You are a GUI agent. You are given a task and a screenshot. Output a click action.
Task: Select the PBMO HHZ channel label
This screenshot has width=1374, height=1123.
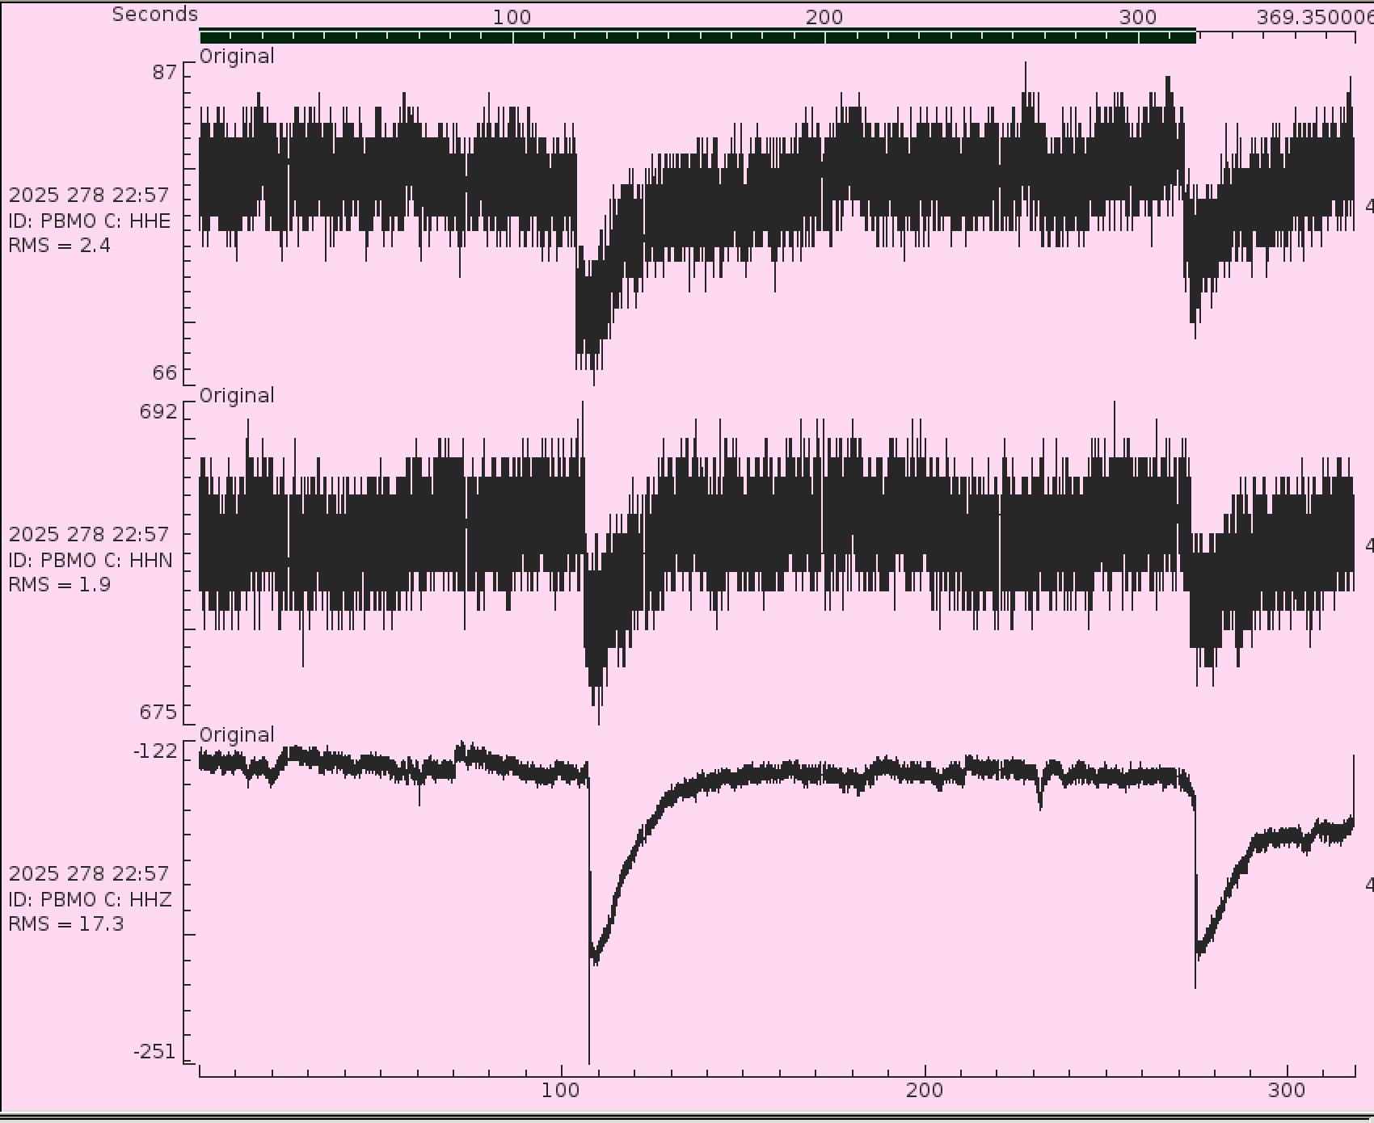coord(91,899)
